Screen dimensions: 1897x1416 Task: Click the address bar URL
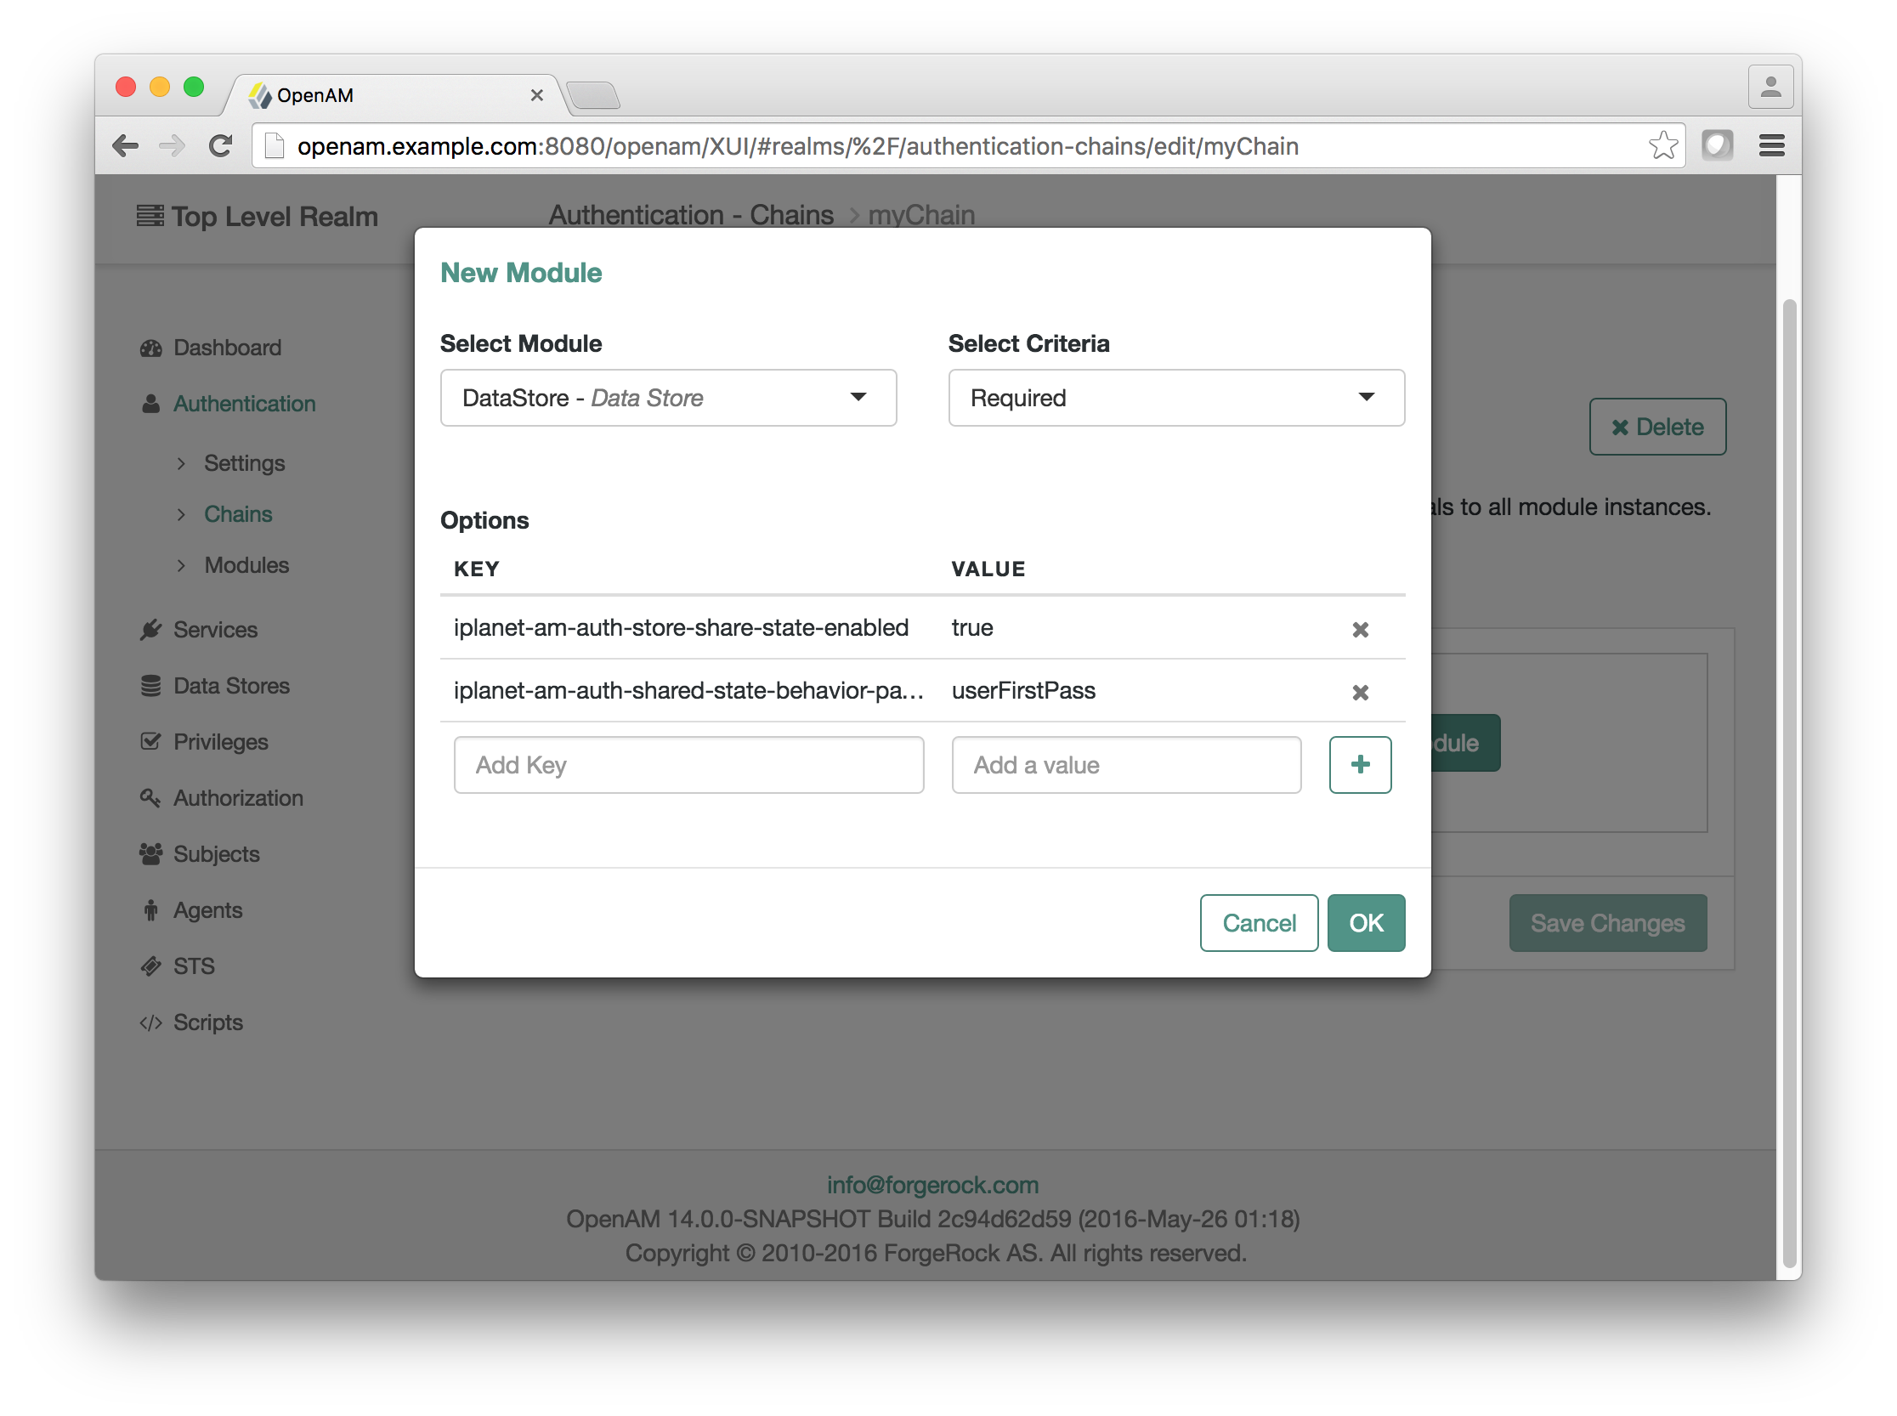click(797, 146)
